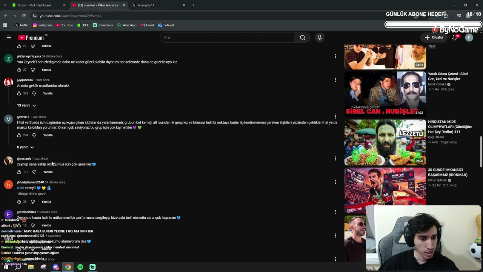The width and height of the screenshot is (483, 272).
Task: Dislike the comment by @yqueen16
Action: pyautogui.click(x=34, y=93)
